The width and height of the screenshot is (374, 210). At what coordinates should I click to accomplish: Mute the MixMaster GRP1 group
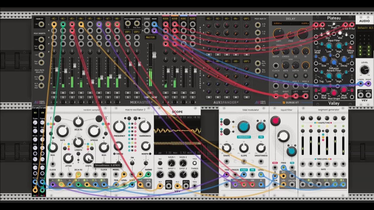128,93
